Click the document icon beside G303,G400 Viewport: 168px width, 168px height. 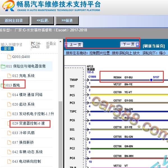pyautogui.click(x=9, y=57)
